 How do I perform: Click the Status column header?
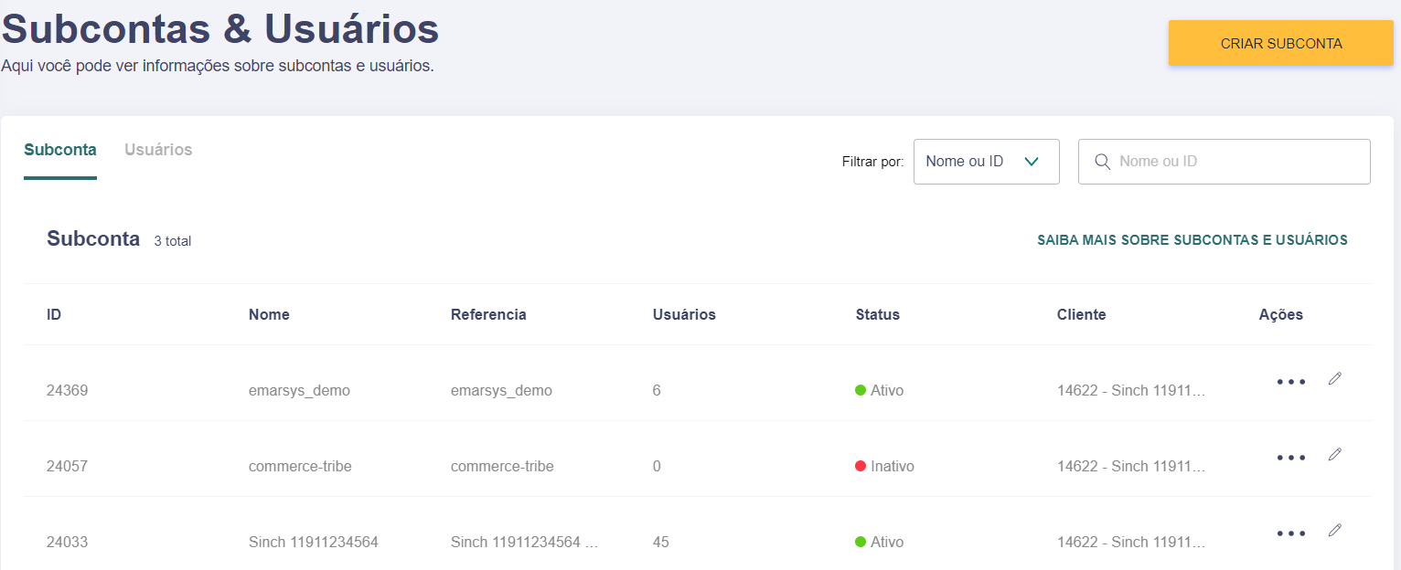[878, 314]
